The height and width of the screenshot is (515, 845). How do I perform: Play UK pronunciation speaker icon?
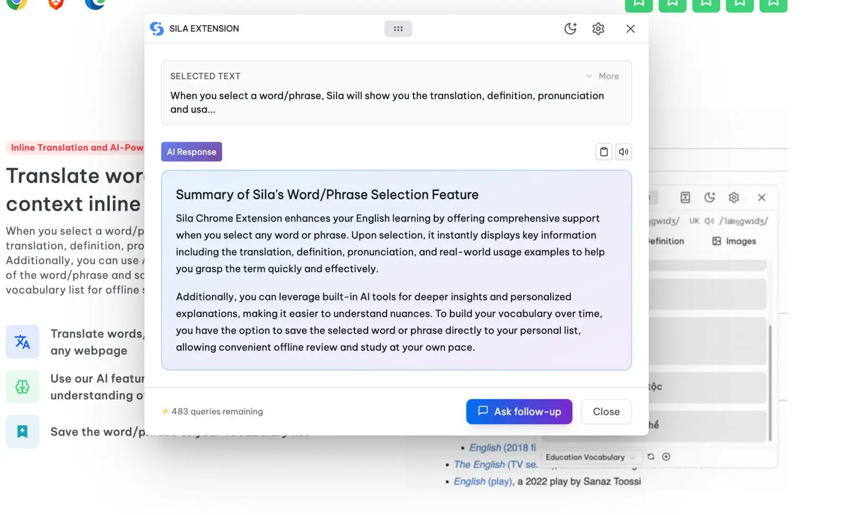click(x=709, y=221)
